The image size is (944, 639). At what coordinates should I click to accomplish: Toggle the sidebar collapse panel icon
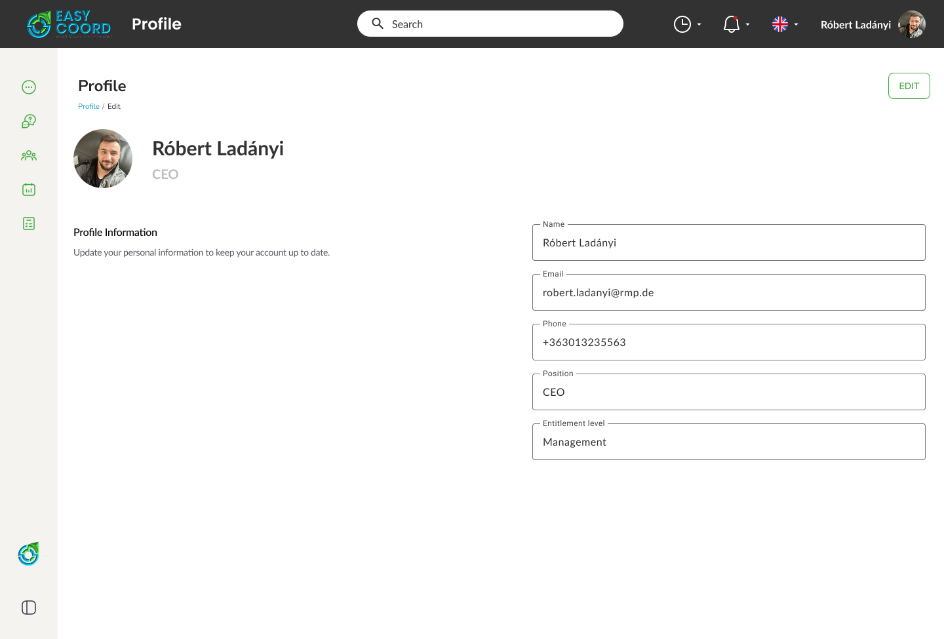[29, 608]
